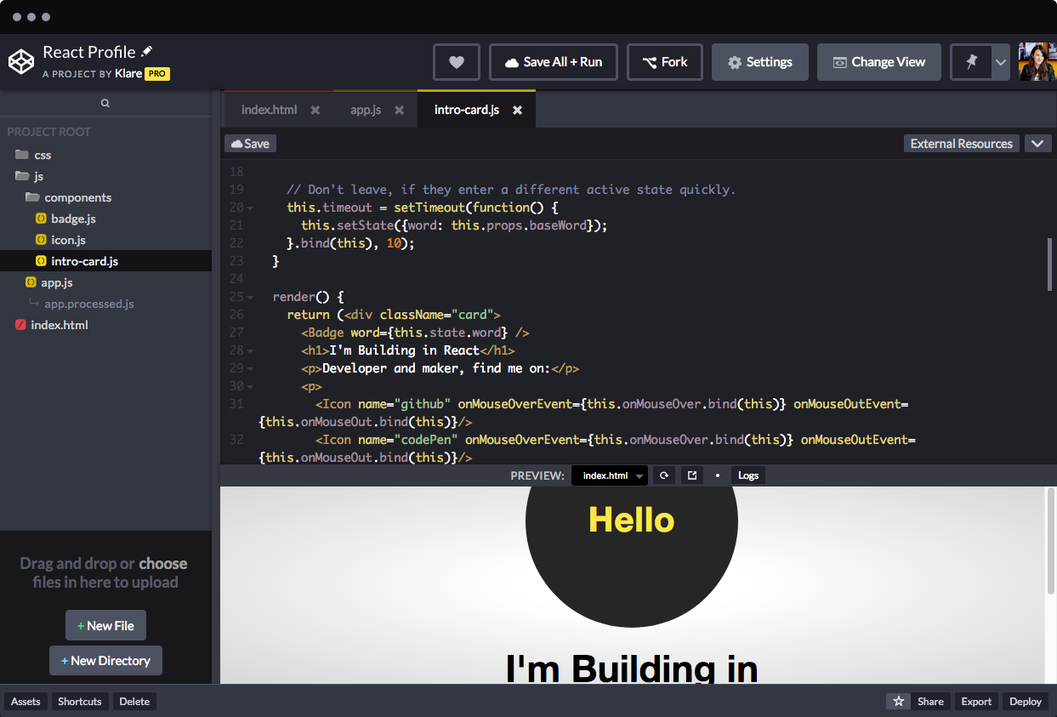Select the CodePen logo icon
This screenshot has height=717, width=1057.
click(x=20, y=60)
